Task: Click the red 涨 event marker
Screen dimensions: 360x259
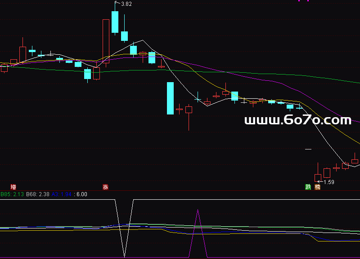Action: click(x=105, y=187)
